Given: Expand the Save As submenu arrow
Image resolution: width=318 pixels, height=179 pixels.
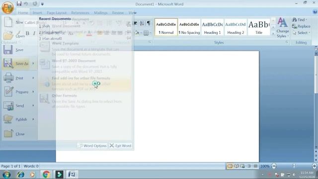Looking at the screenshot, I should [x=33, y=64].
